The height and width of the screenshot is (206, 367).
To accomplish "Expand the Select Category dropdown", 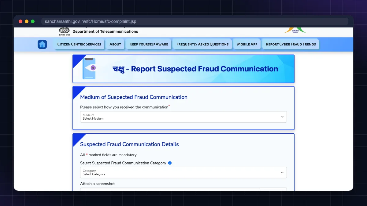I will point(183,173).
